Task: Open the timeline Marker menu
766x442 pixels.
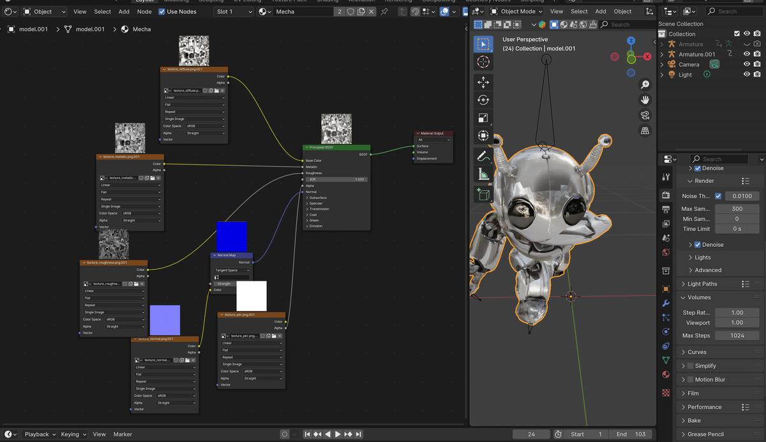Action: pos(123,434)
